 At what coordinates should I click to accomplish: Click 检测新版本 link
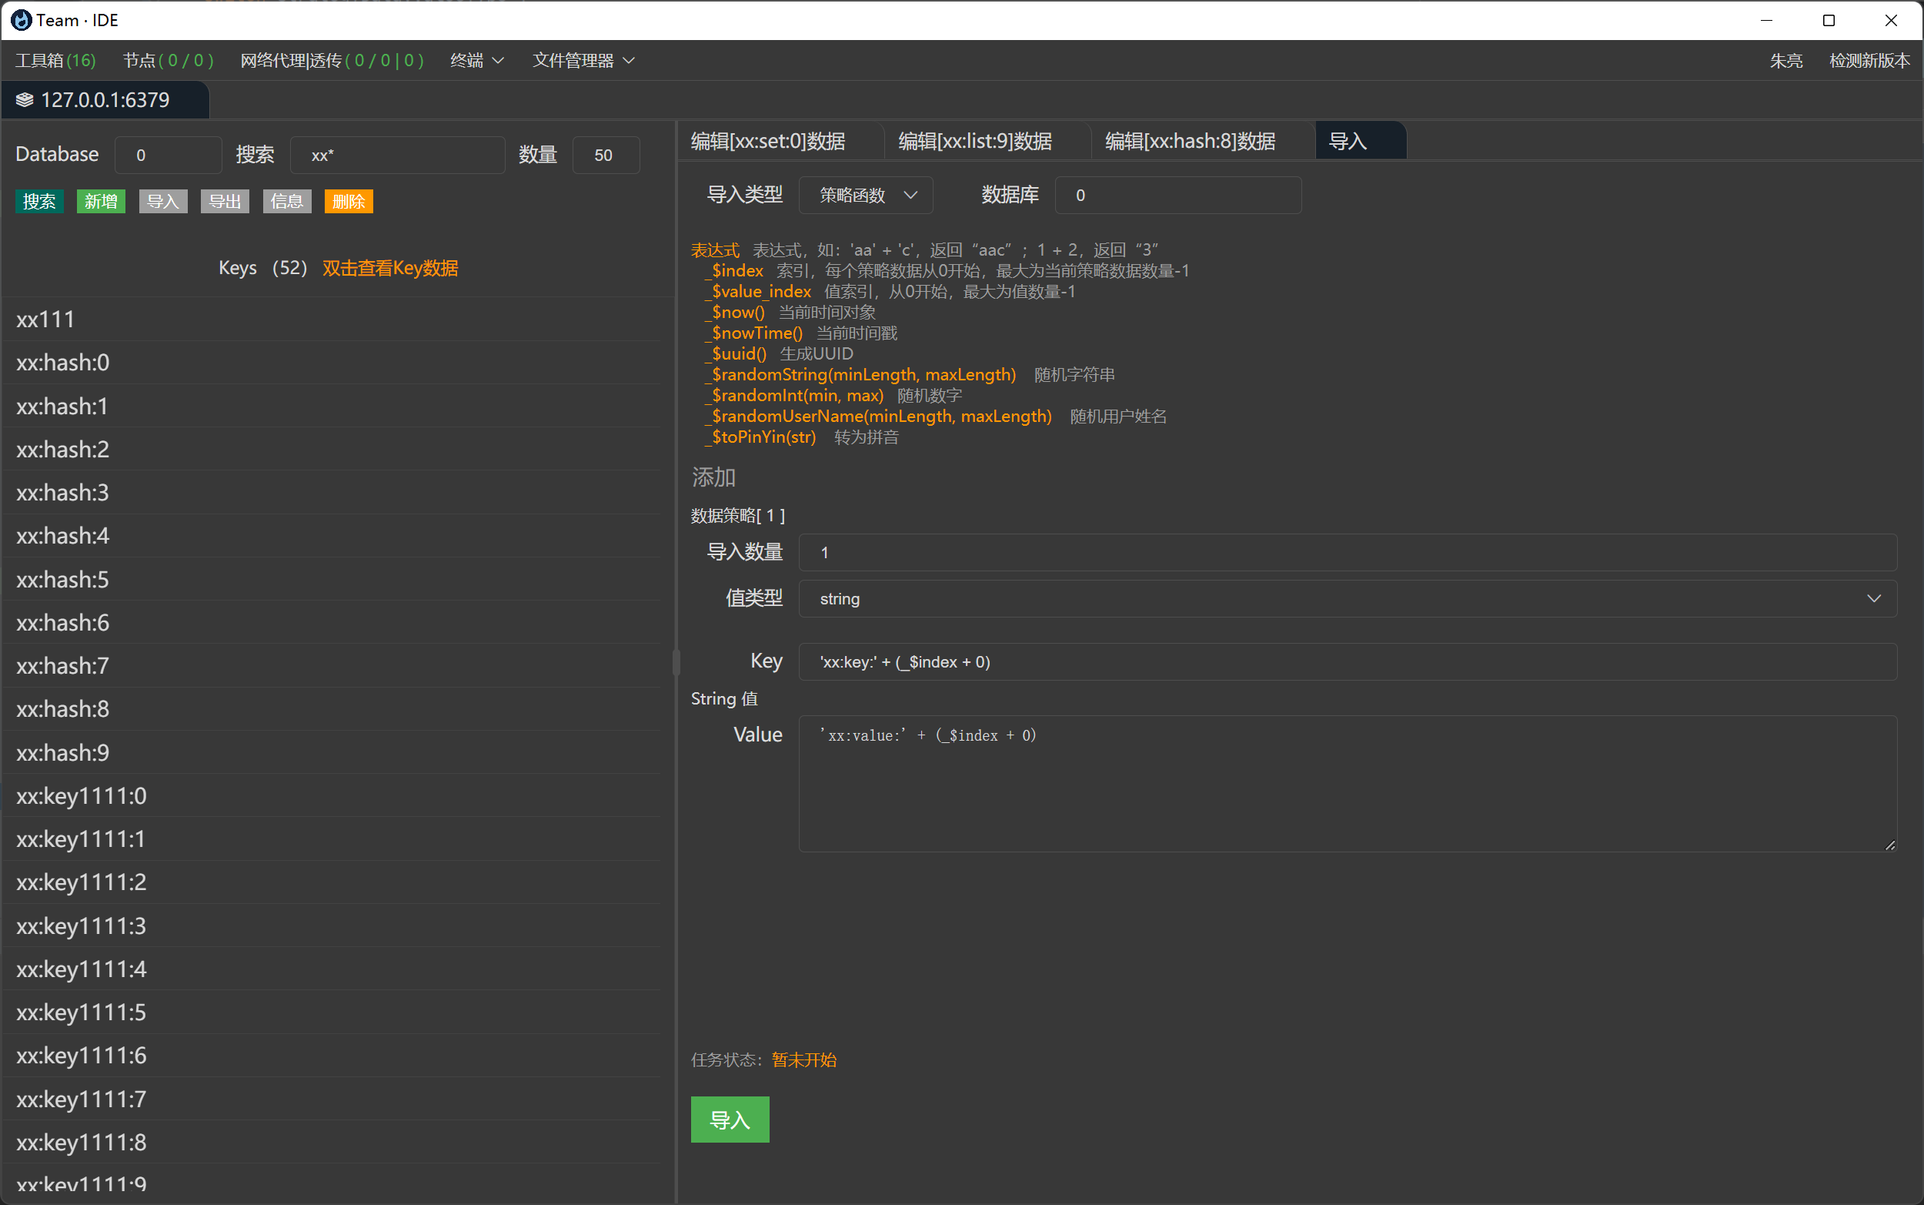click(1869, 61)
